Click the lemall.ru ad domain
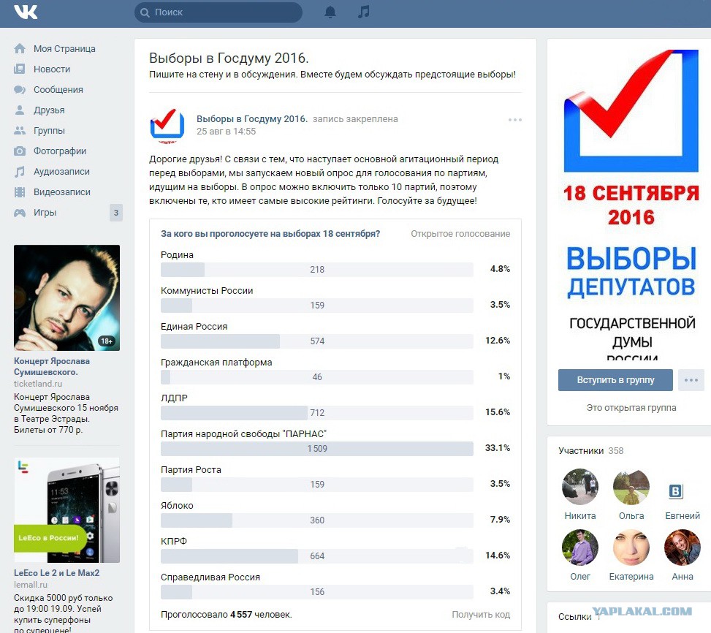Viewport: 711px width, 633px height. 31,585
